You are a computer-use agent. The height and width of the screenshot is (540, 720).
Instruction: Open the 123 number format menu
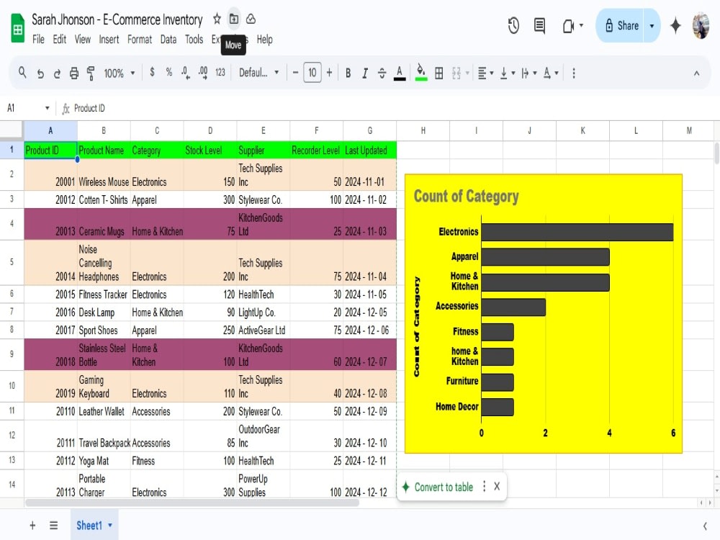[x=220, y=73]
